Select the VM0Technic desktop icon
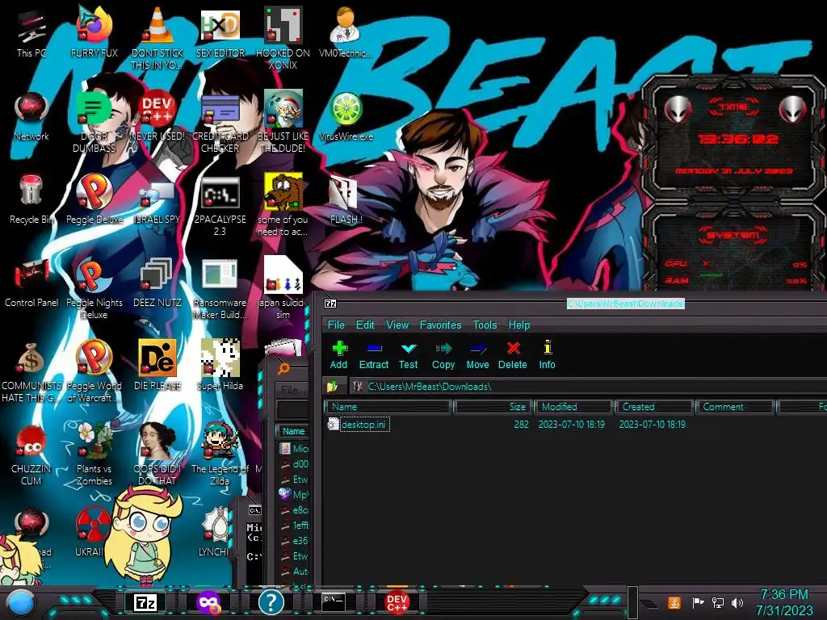This screenshot has height=620, width=827. 346,33
